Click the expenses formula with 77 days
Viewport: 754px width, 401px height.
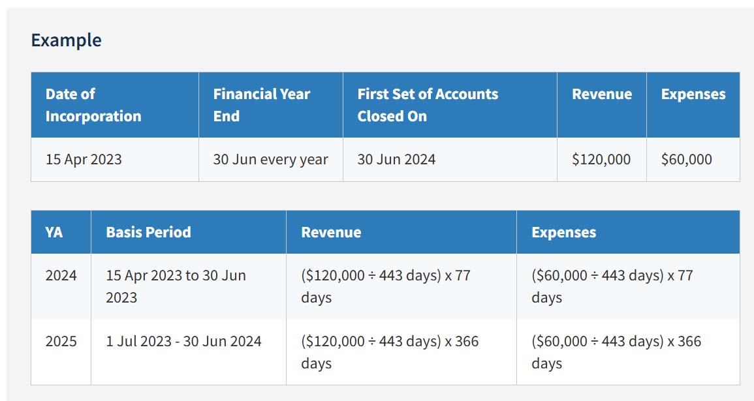click(612, 286)
